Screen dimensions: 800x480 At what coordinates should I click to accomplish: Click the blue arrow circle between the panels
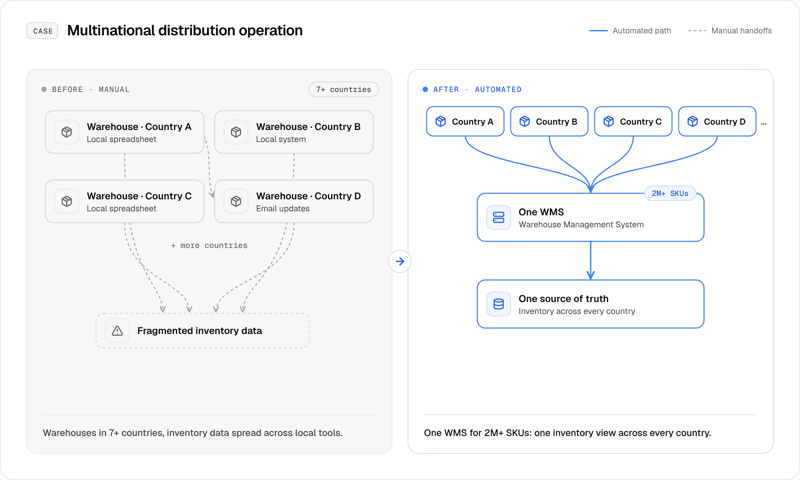coord(400,261)
